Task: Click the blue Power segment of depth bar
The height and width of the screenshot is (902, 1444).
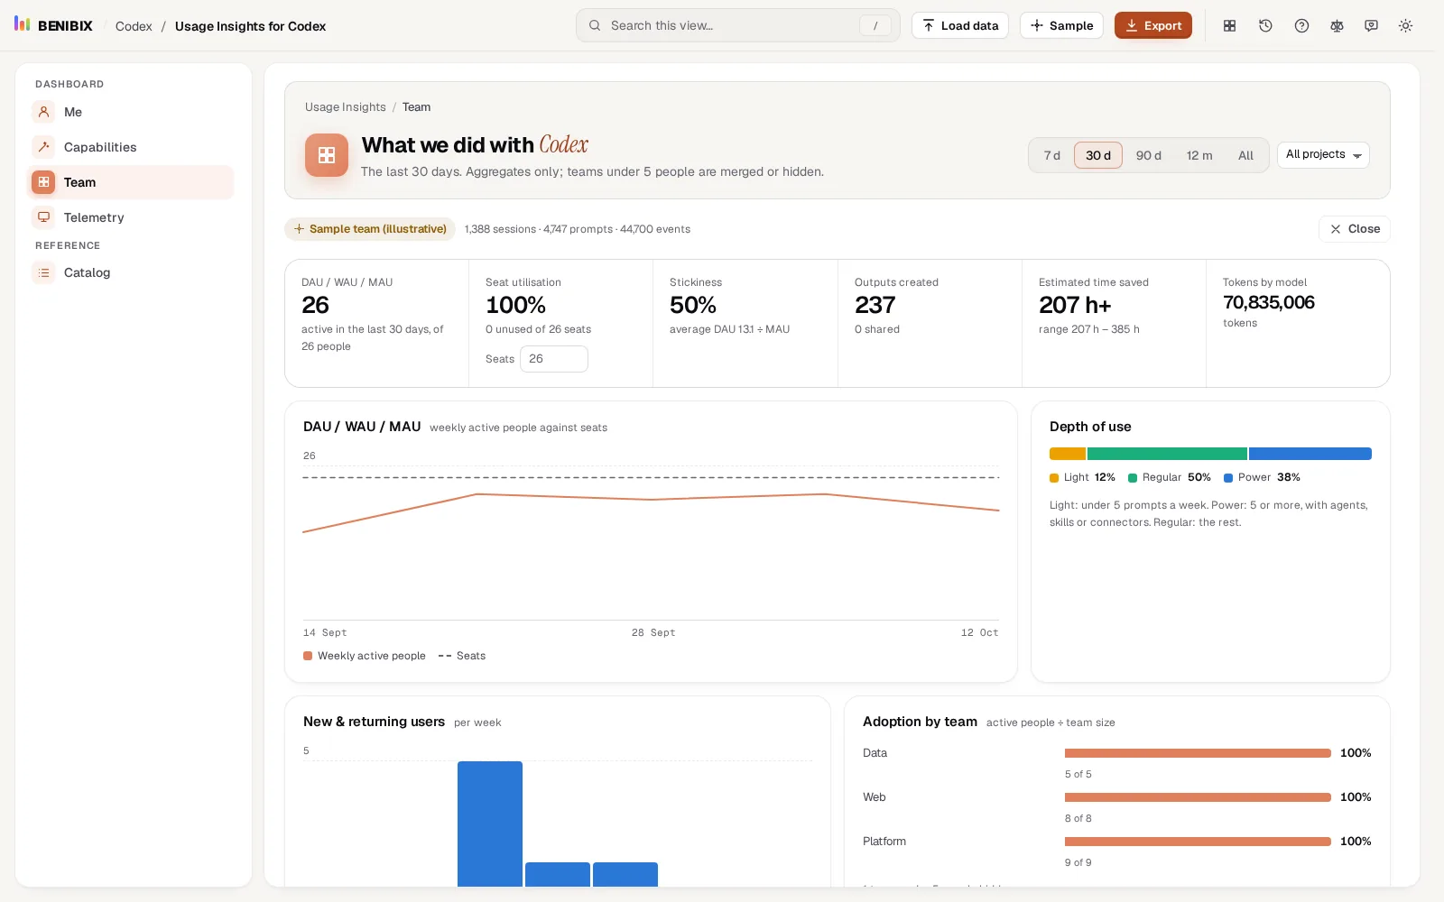Action: pyautogui.click(x=1310, y=454)
